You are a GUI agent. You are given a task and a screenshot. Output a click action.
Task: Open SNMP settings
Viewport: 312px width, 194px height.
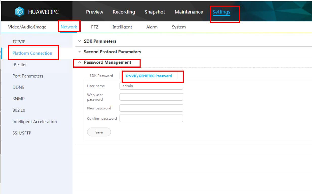(18, 99)
